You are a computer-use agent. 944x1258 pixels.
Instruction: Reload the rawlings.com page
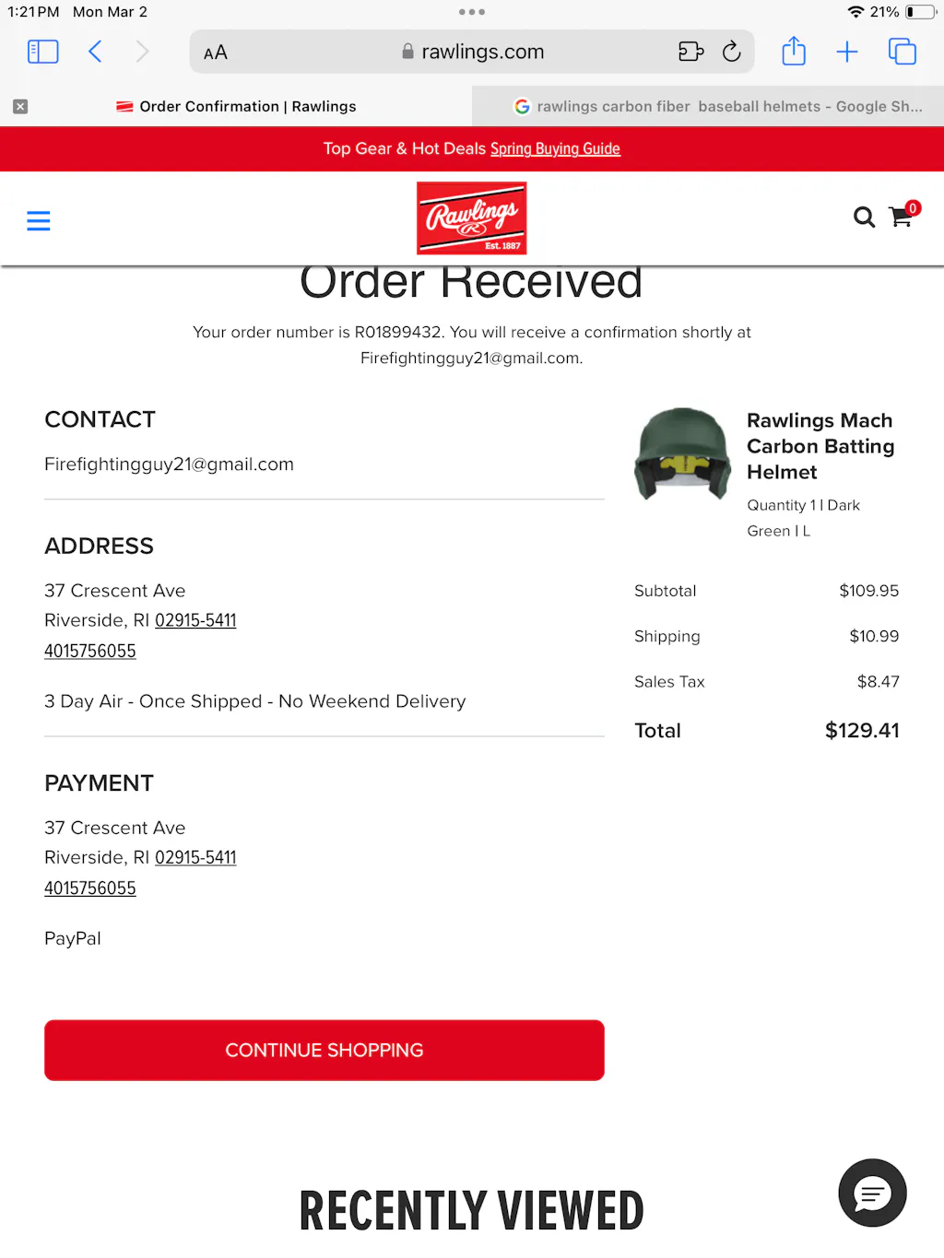[x=731, y=52]
